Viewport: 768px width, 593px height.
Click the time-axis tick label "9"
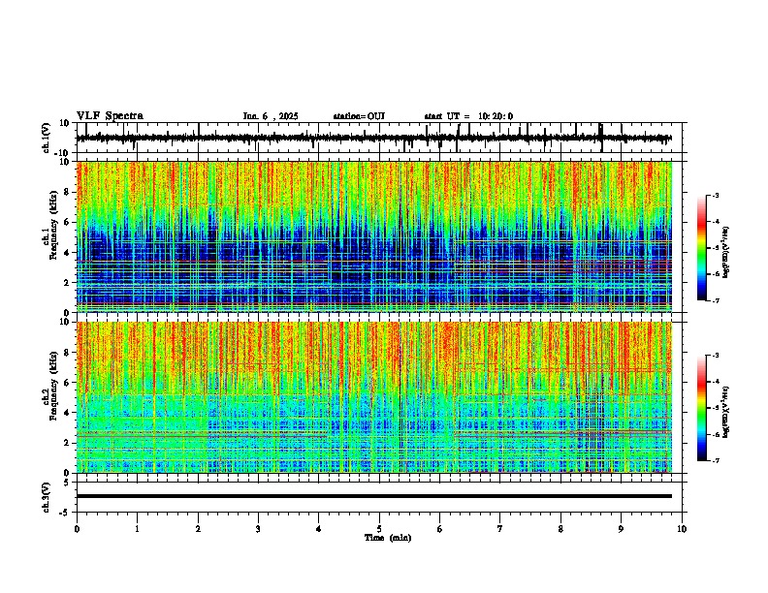621,529
